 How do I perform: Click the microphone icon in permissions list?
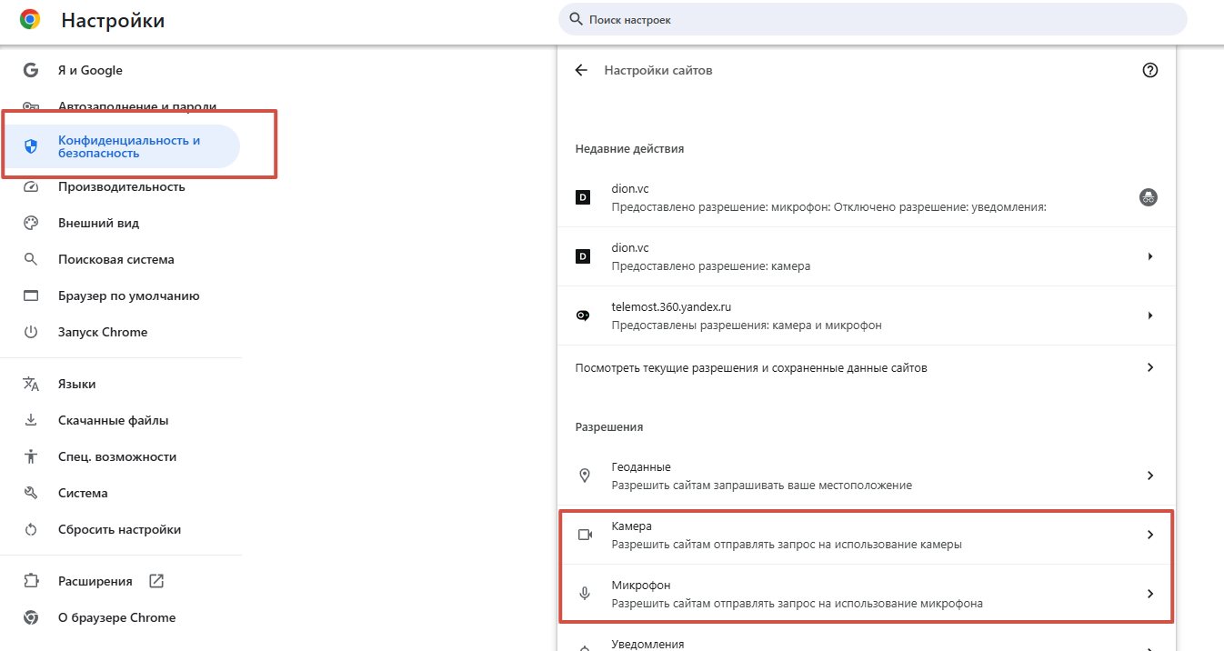[585, 594]
